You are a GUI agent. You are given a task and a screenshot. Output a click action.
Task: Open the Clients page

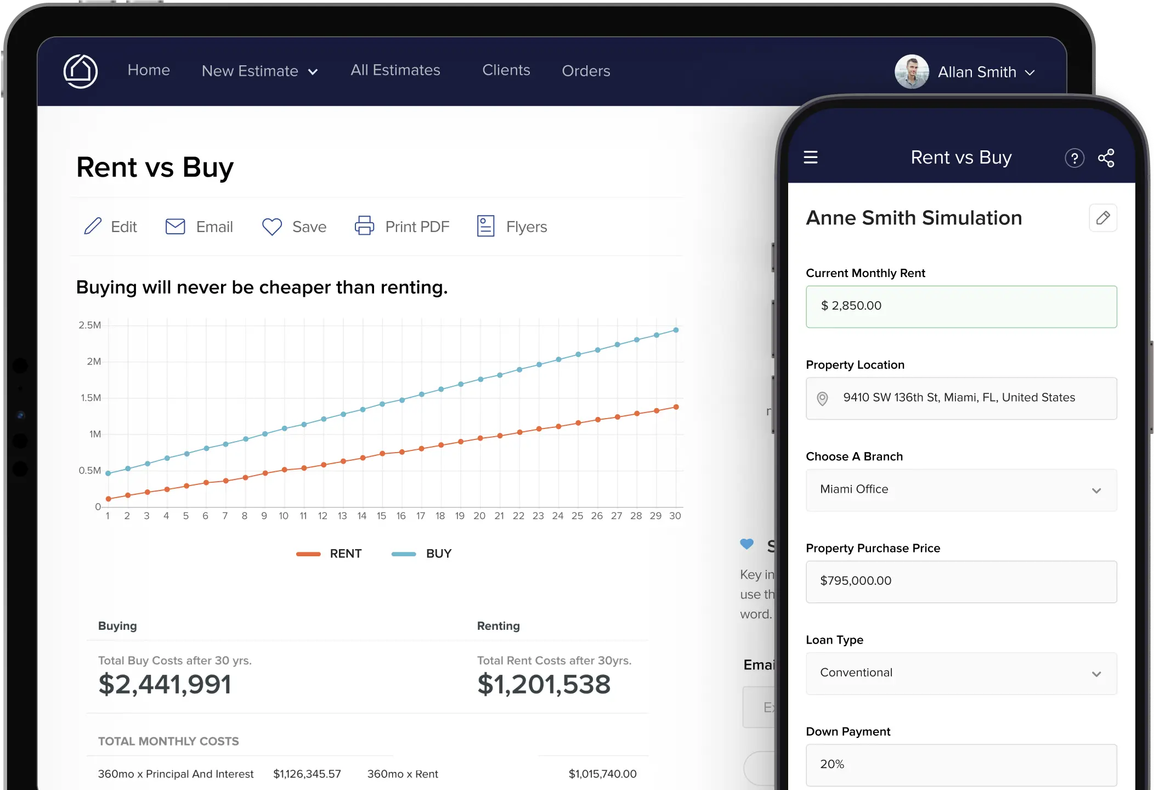click(x=506, y=70)
